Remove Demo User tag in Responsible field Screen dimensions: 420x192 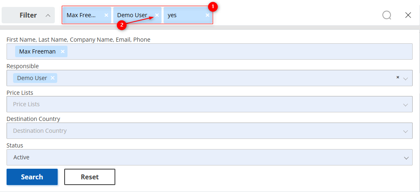(52, 78)
